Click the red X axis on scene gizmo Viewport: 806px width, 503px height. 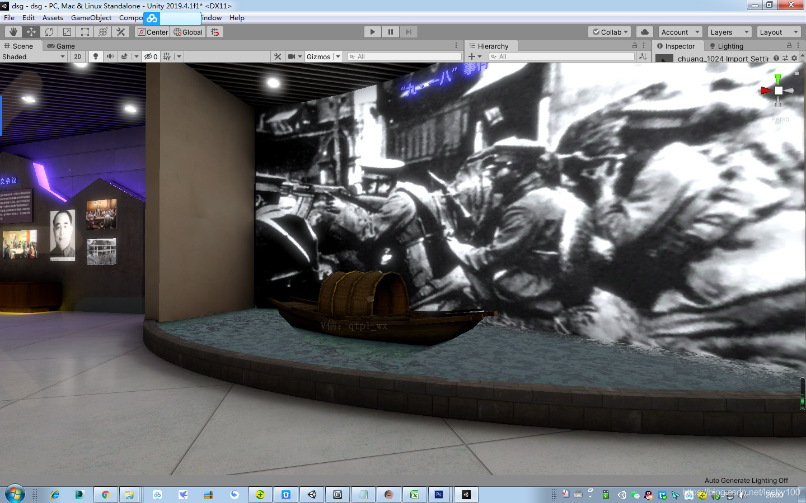[766, 91]
